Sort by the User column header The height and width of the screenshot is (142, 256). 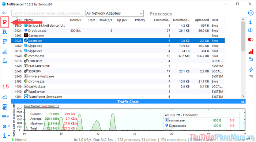point(218,20)
